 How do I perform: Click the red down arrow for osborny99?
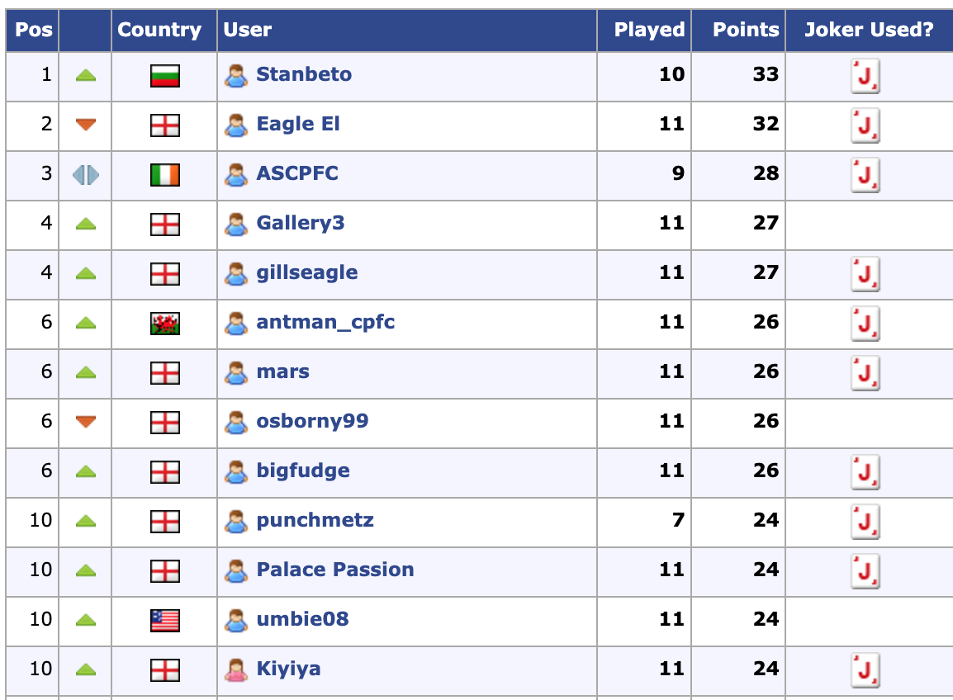click(x=86, y=422)
